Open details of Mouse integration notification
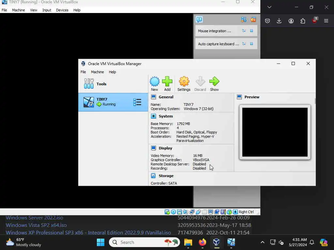Viewport: 334px width, 250px height. pyautogui.click(x=244, y=31)
